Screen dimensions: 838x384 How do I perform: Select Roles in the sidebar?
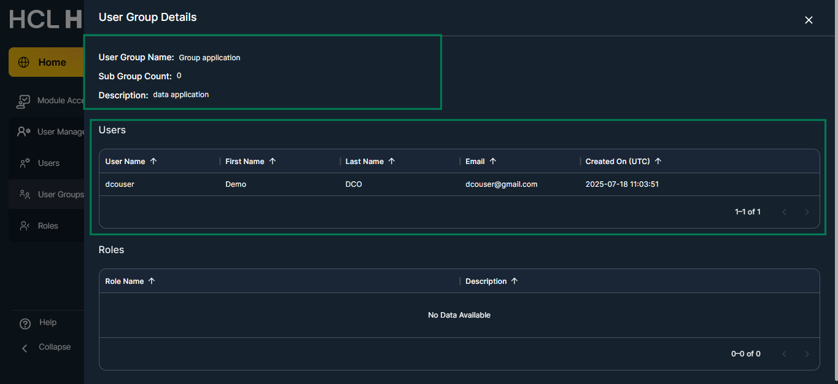47,225
